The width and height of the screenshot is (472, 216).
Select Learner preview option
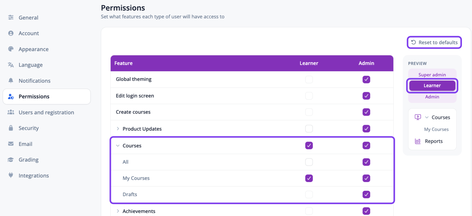pyautogui.click(x=432, y=86)
